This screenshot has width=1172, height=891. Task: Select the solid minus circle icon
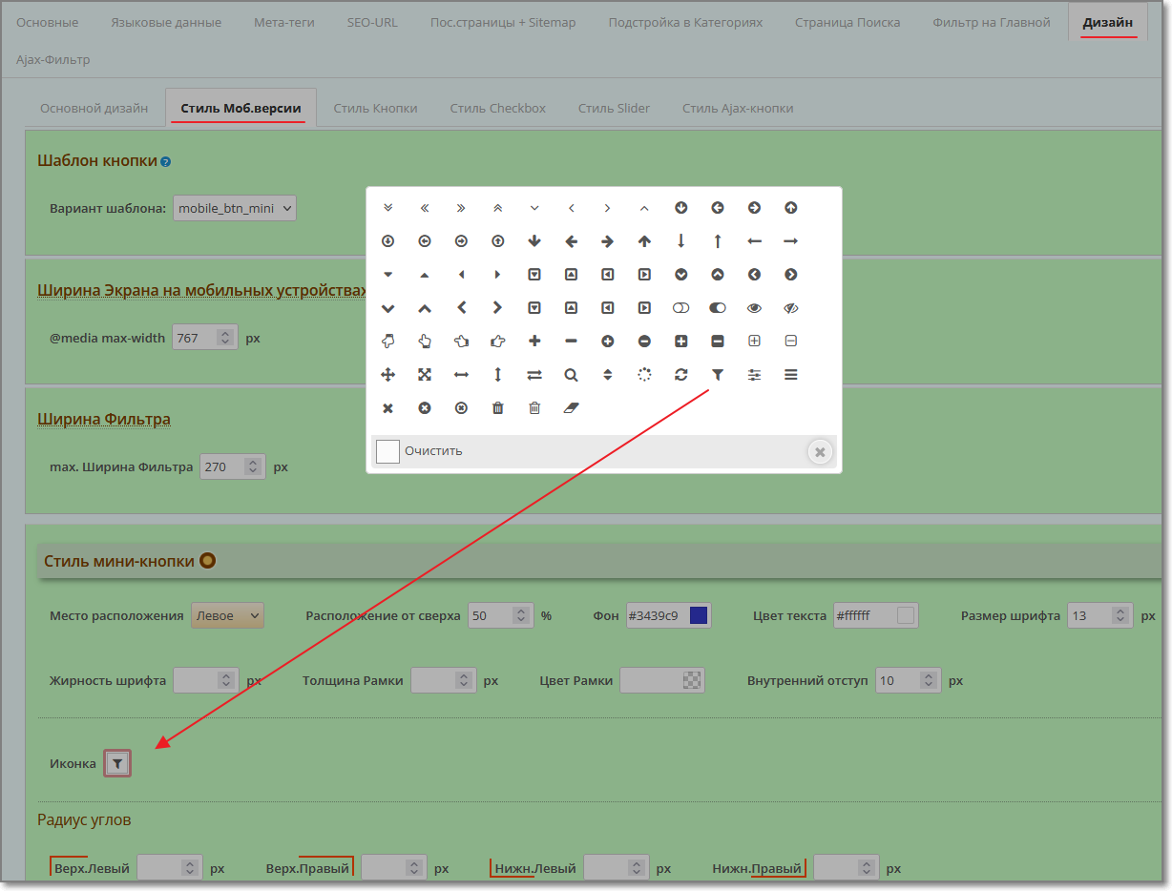[x=644, y=341]
